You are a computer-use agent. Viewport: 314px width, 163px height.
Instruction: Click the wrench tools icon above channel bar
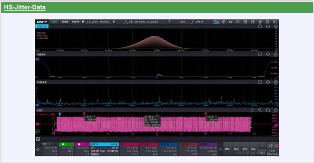(x=38, y=139)
